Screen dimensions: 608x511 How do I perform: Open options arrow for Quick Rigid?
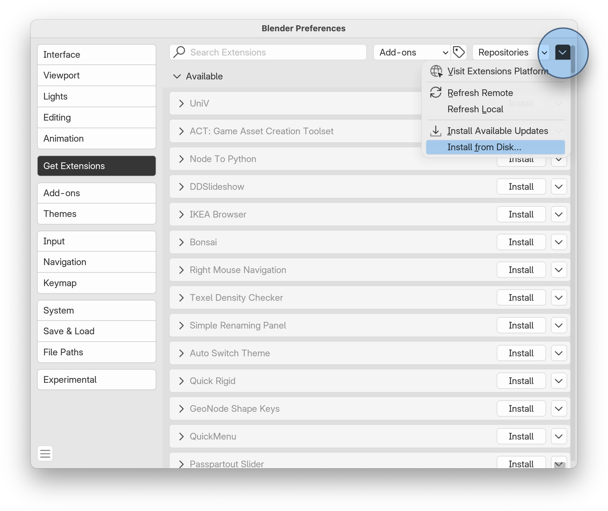click(559, 381)
